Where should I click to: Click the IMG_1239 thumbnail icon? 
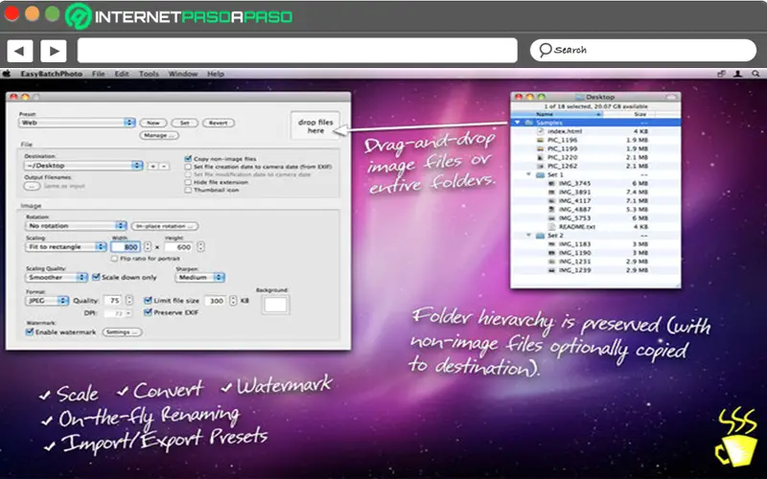coord(552,270)
